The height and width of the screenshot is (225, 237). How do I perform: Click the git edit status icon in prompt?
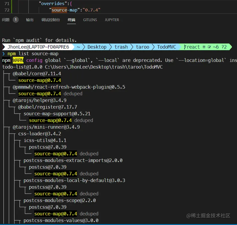209,47
